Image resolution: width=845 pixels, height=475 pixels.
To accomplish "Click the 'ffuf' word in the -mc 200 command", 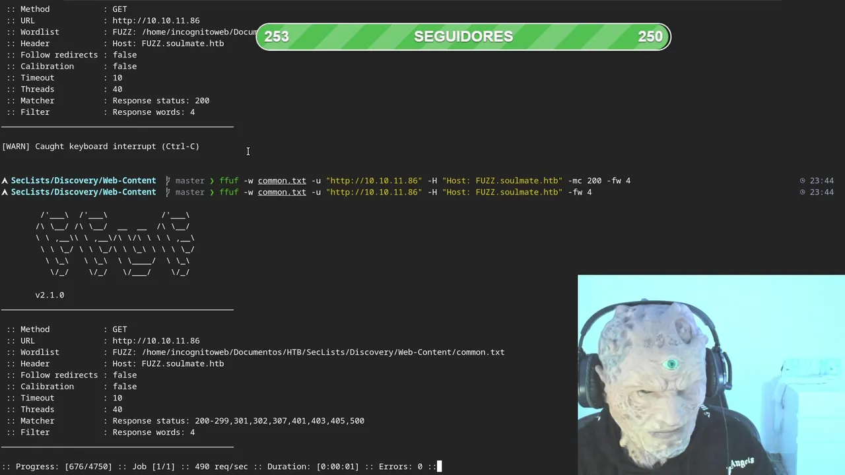I will 229,181.
